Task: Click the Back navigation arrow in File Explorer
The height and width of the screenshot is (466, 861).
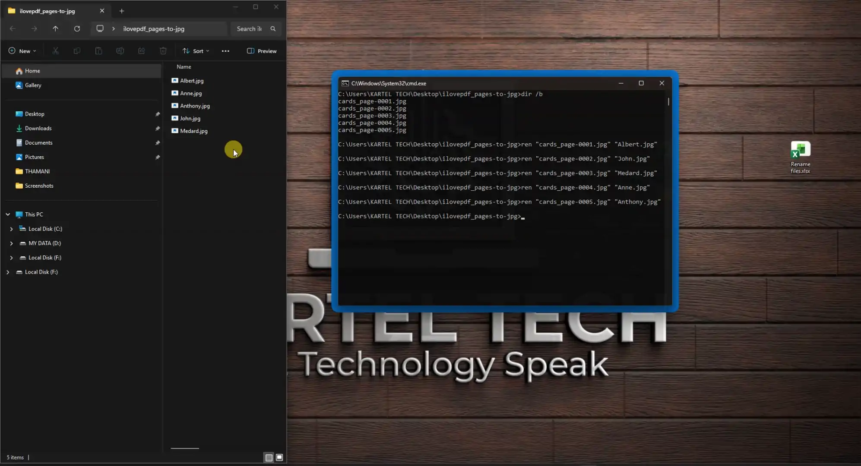Action: tap(13, 29)
